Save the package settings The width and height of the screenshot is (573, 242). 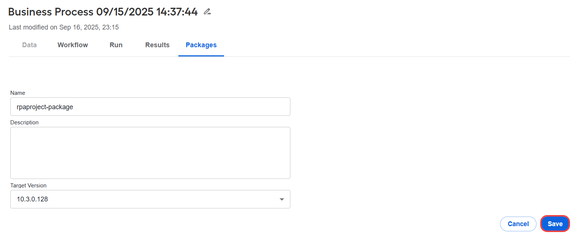[x=555, y=224]
